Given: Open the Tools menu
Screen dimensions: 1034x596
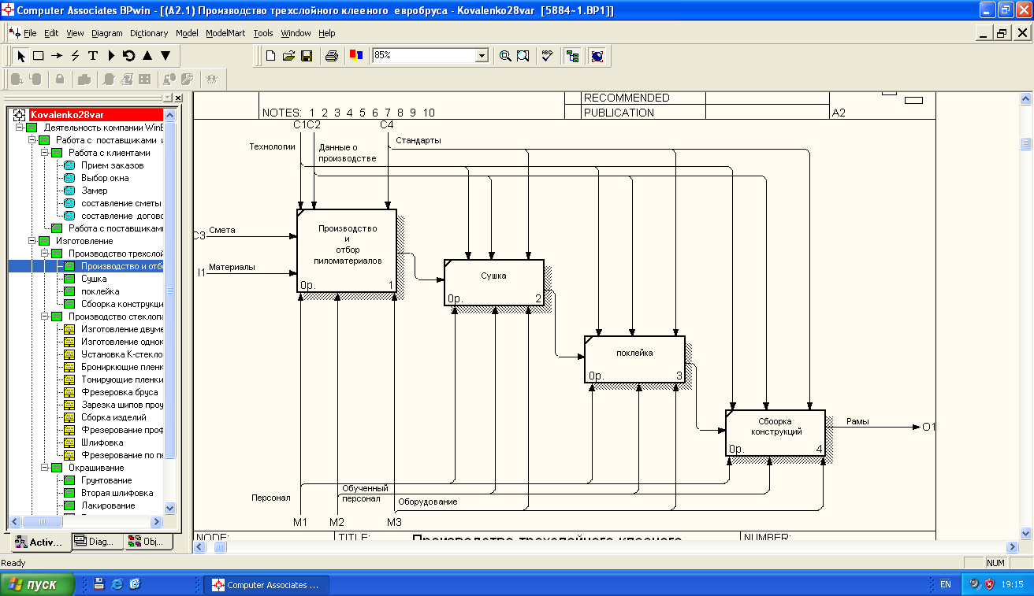Looking at the screenshot, I should pyautogui.click(x=263, y=33).
